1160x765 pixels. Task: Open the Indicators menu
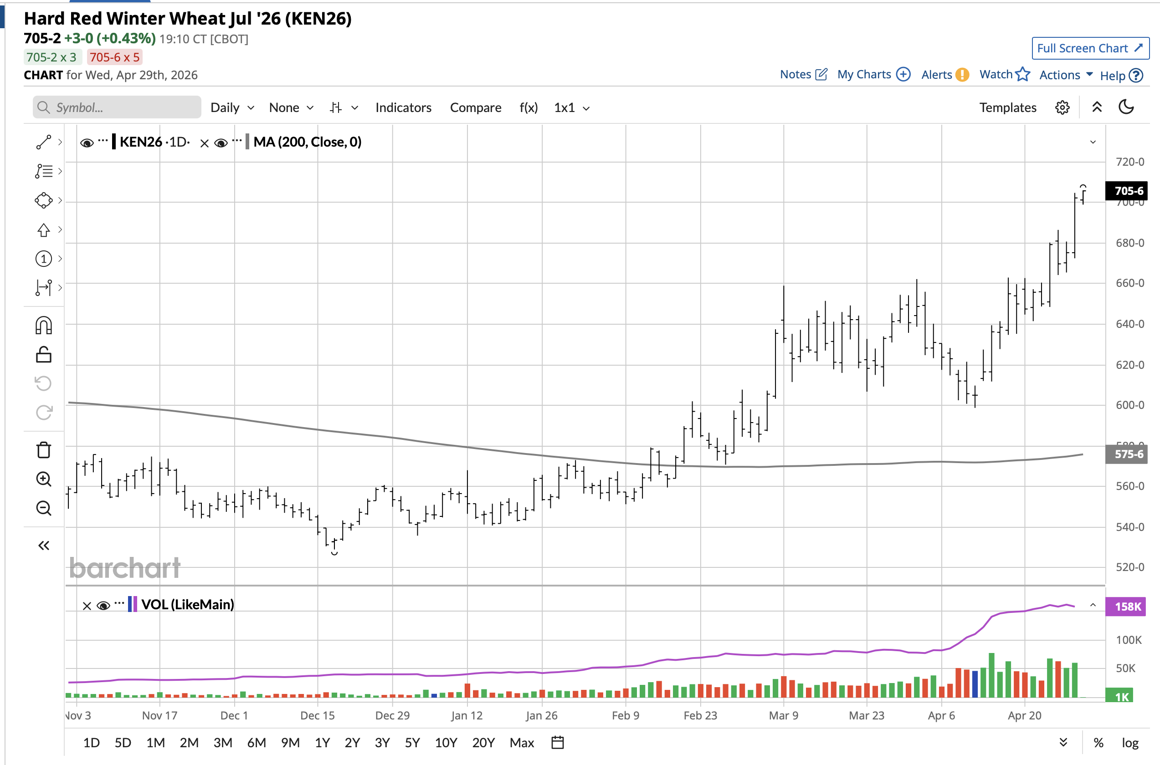(x=403, y=107)
